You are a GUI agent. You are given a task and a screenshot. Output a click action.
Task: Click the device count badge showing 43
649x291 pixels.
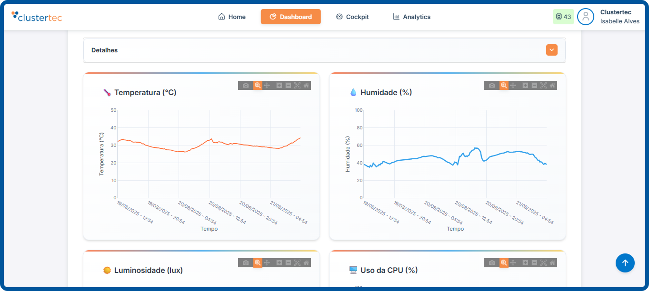click(x=563, y=16)
